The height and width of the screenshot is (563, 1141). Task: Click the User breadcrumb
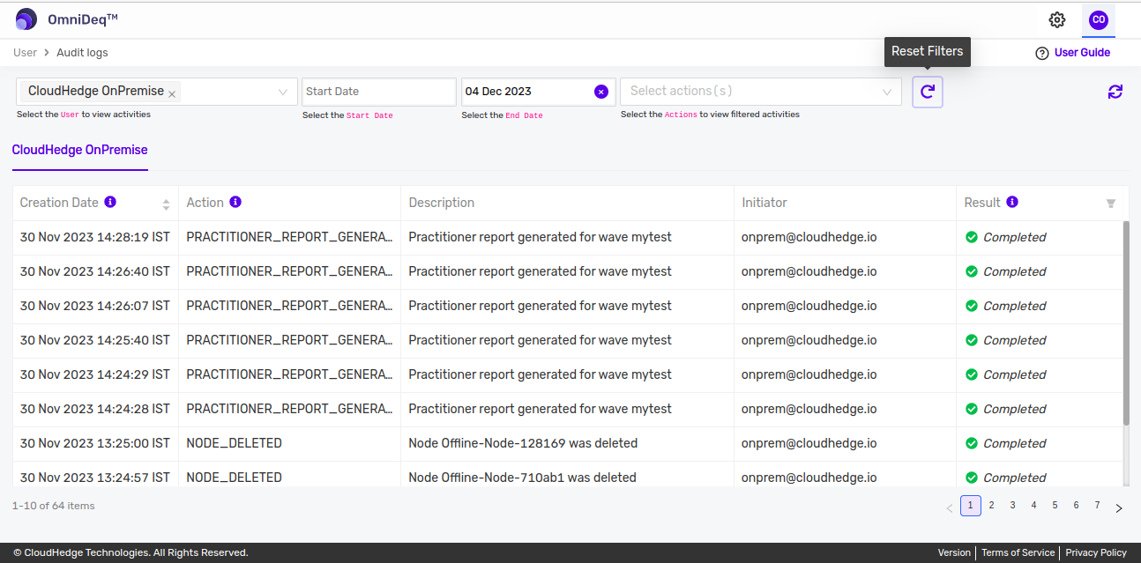tap(26, 53)
